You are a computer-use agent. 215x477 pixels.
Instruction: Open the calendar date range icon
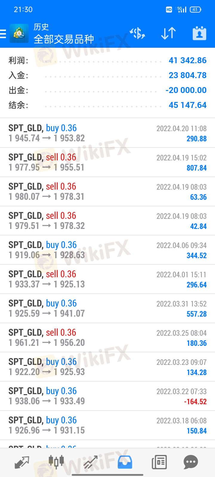pos(199,33)
